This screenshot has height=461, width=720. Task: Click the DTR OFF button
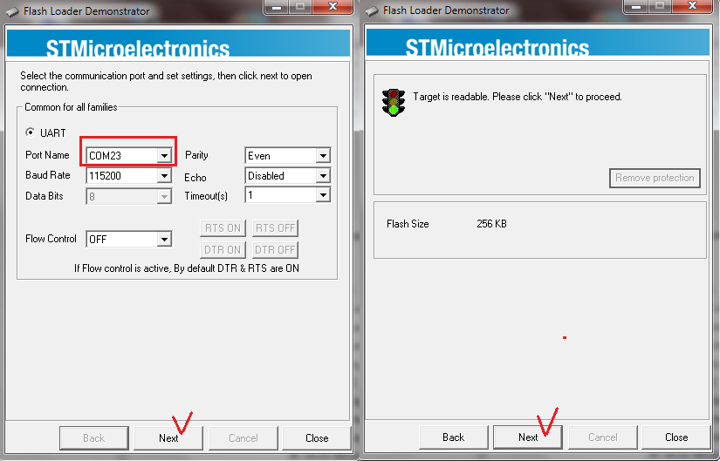click(276, 250)
